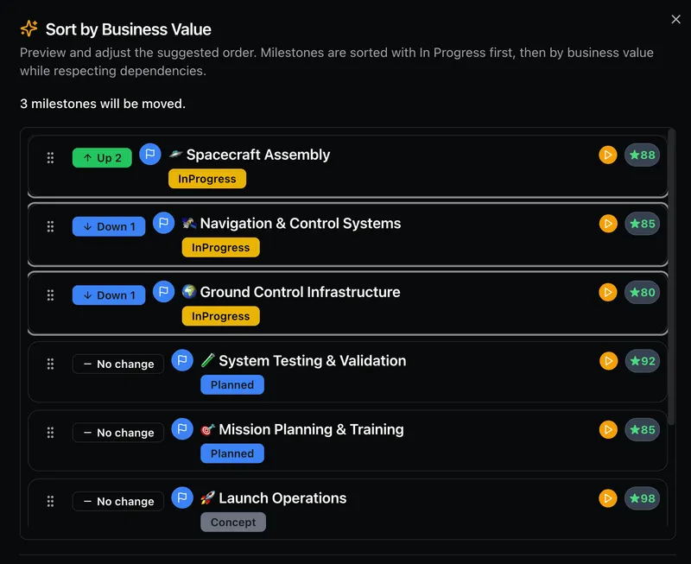Click the flag icon beside Spacecraft Assembly

[150, 155]
